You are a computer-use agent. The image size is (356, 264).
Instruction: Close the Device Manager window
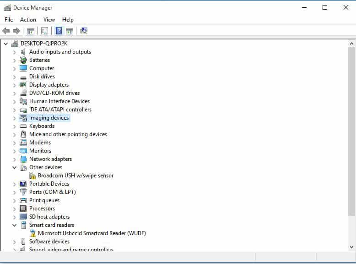[346, 7]
